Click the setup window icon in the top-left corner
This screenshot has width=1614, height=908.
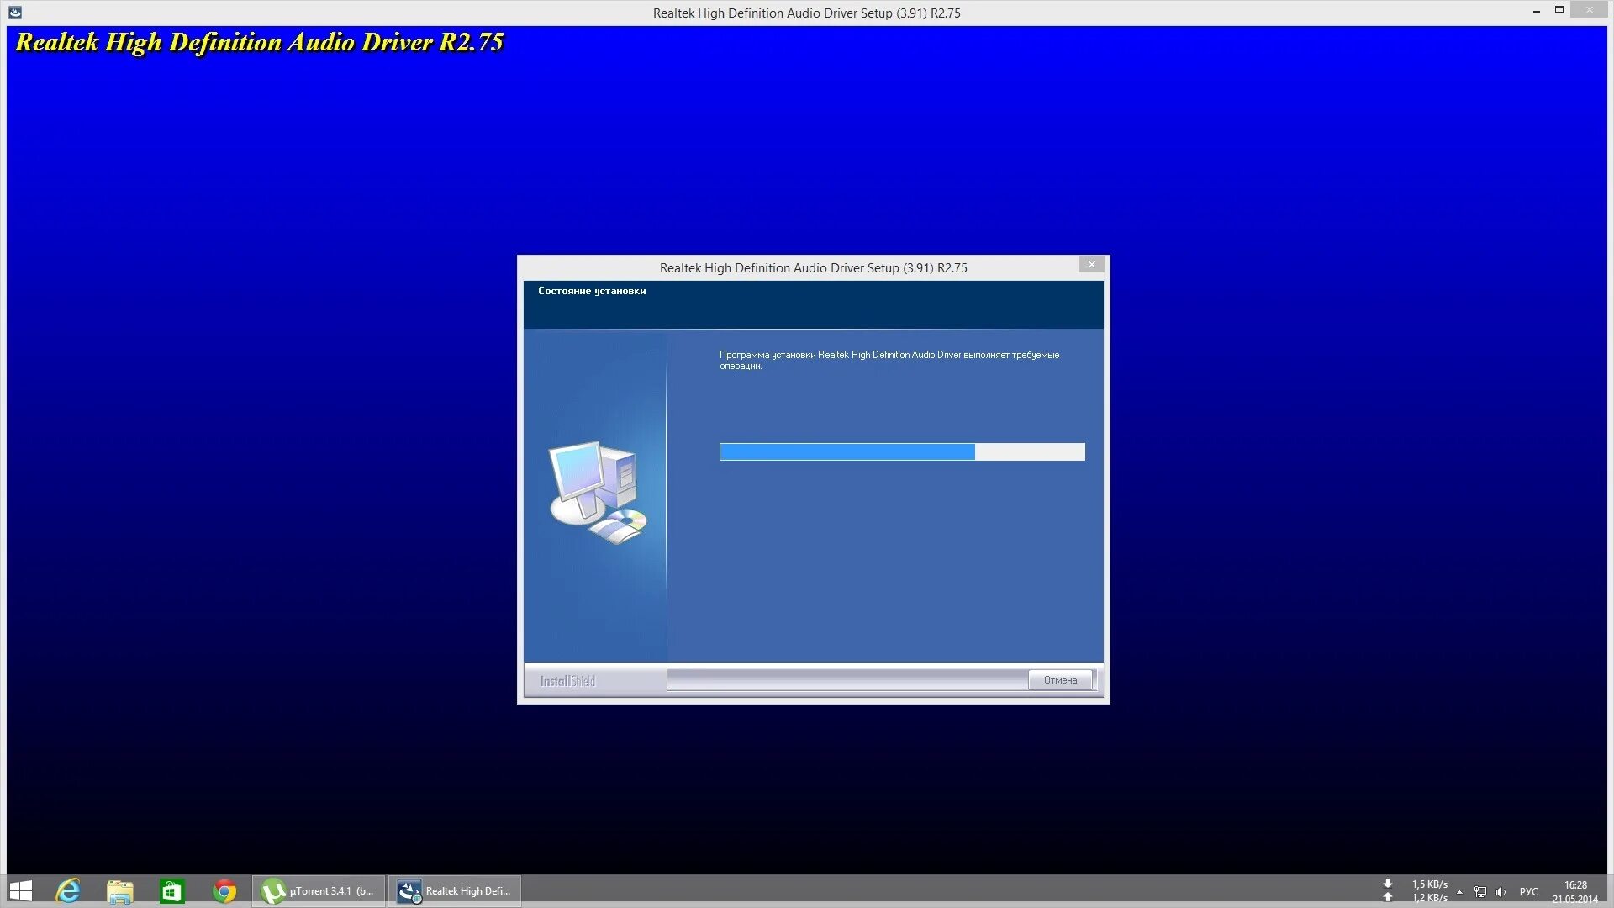pos(14,12)
